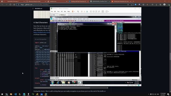
Task: Open VMware View menu
Action: coord(58,11)
